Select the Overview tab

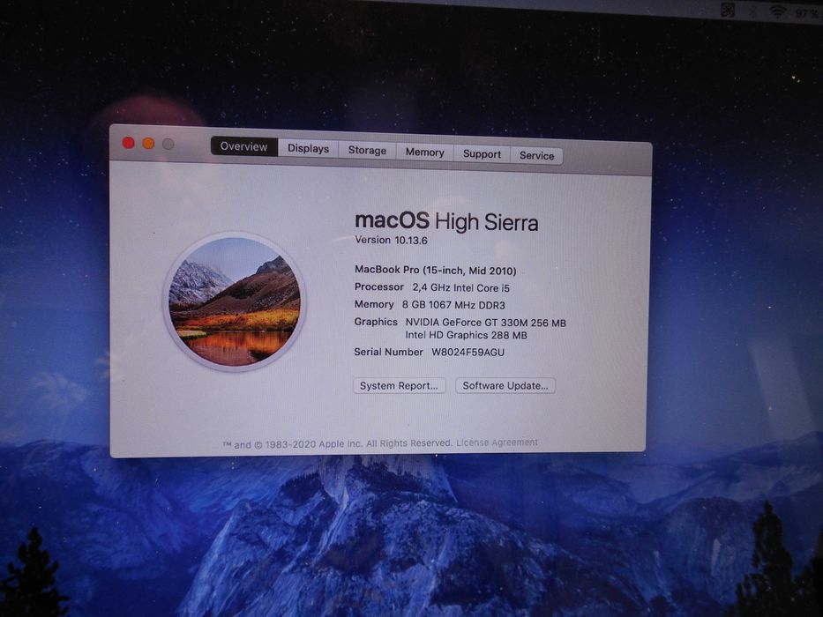244,146
